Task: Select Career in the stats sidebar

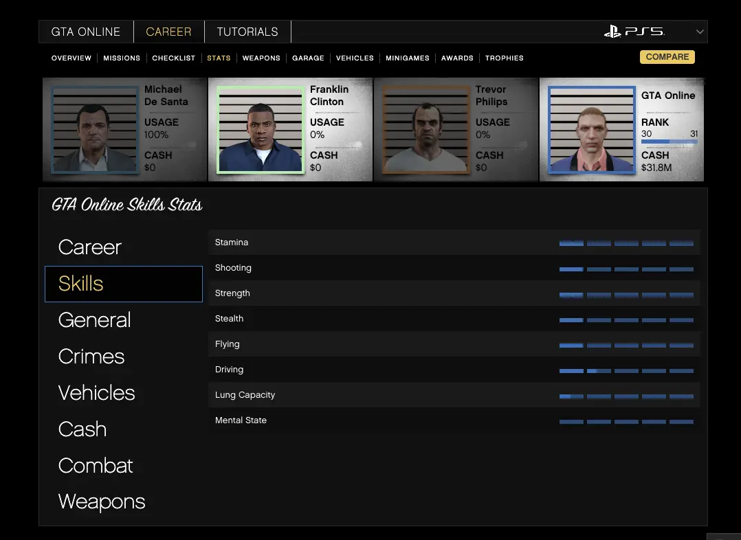Action: pos(90,247)
